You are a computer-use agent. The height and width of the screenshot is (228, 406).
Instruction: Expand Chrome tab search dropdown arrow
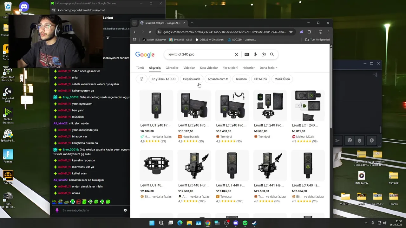pos(134,23)
